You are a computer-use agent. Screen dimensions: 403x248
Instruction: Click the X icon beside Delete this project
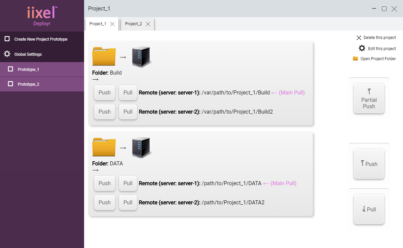click(359, 38)
